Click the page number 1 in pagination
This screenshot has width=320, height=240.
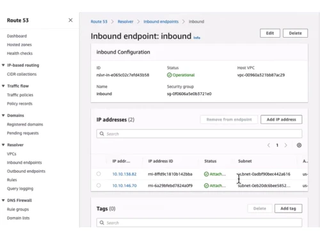(277, 145)
